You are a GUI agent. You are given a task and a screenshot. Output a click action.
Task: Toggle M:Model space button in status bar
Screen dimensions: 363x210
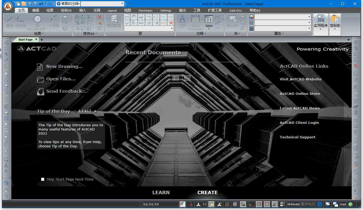tap(293, 204)
